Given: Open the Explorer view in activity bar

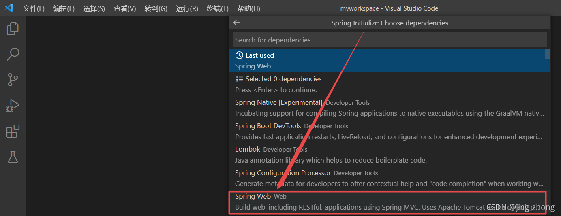Looking at the screenshot, I should click(13, 29).
